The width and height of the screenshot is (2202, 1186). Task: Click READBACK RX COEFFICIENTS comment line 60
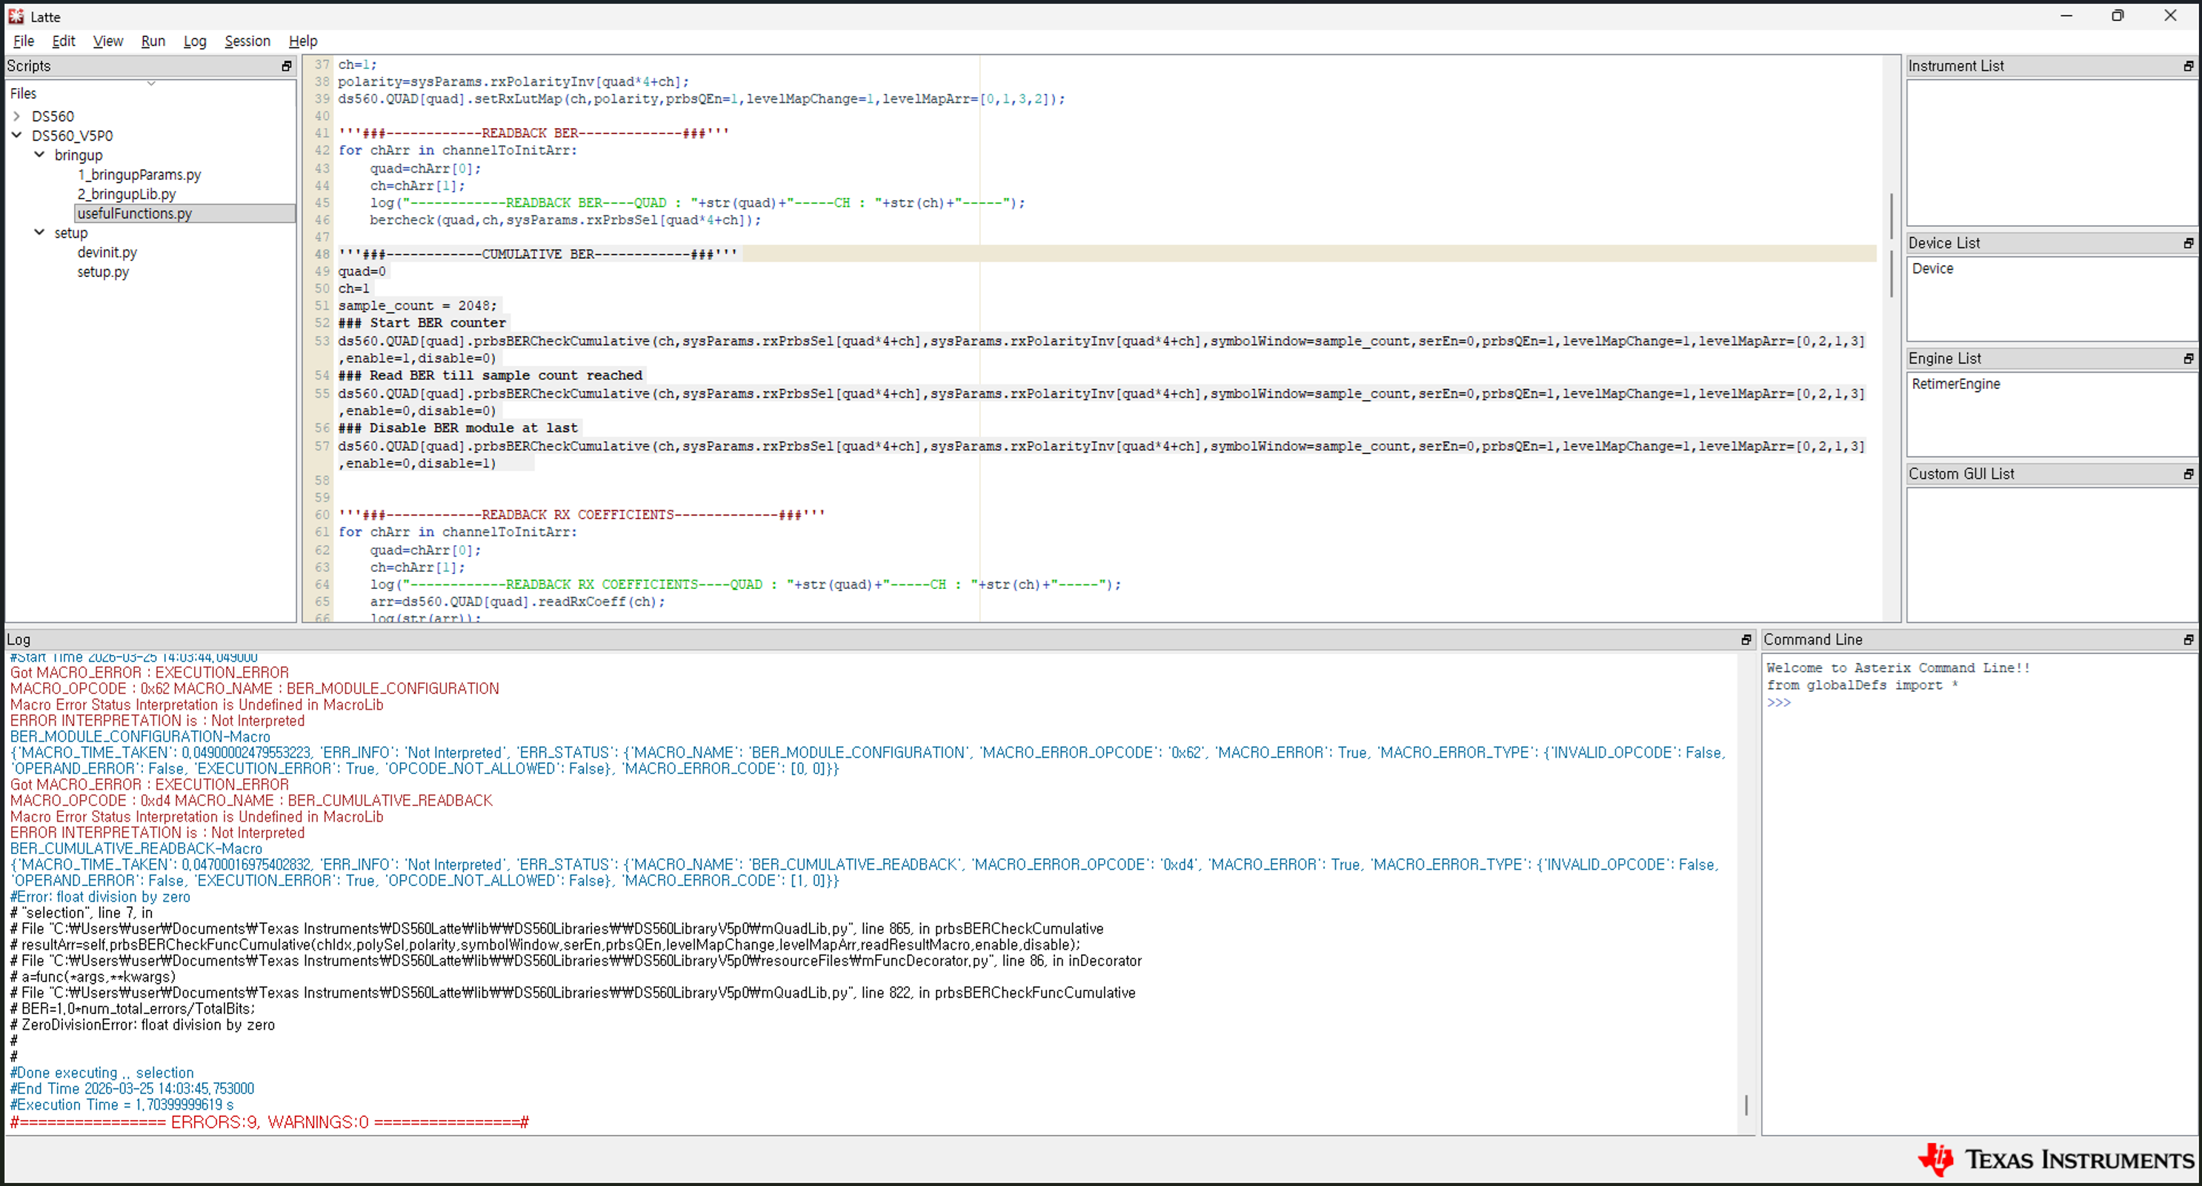[582, 516]
